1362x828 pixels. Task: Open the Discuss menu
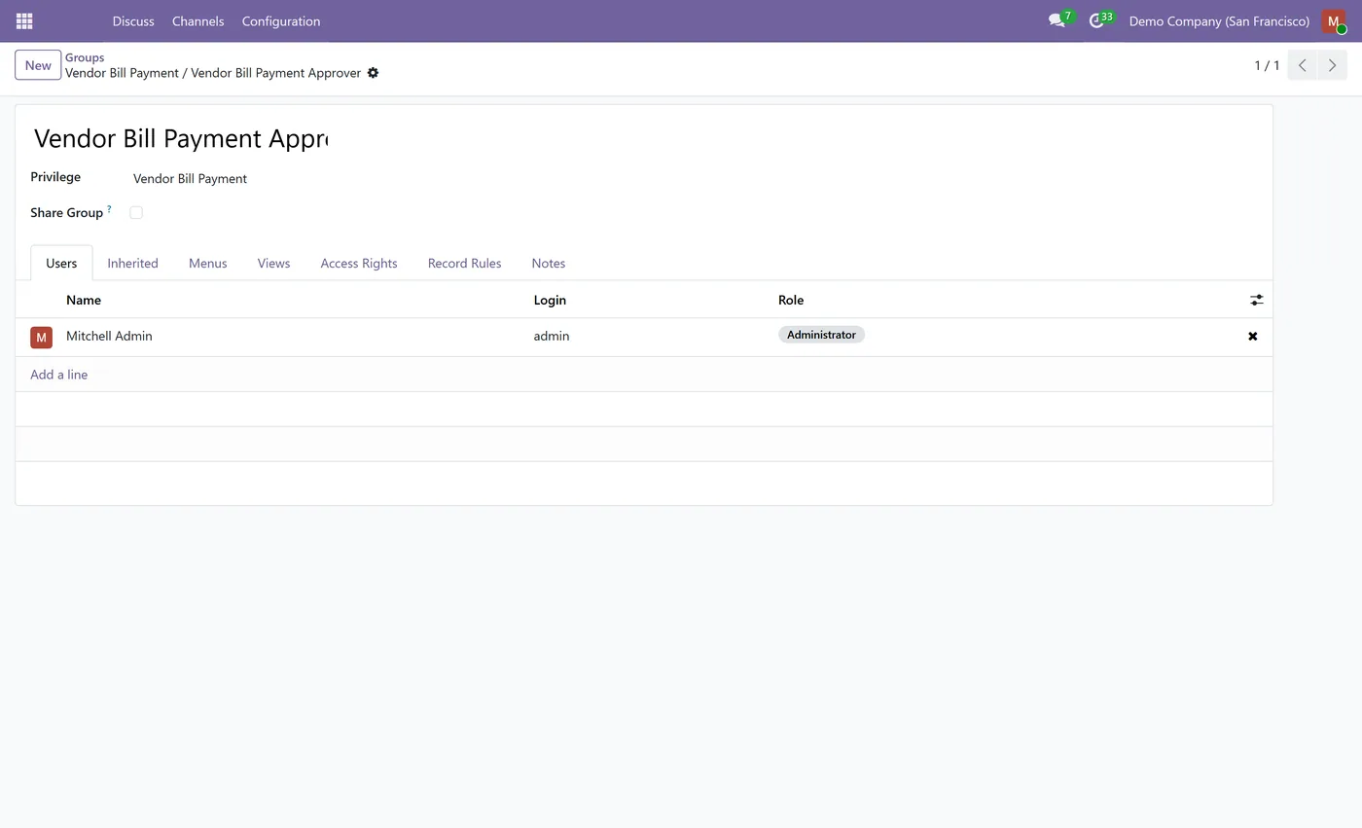pyautogui.click(x=133, y=20)
